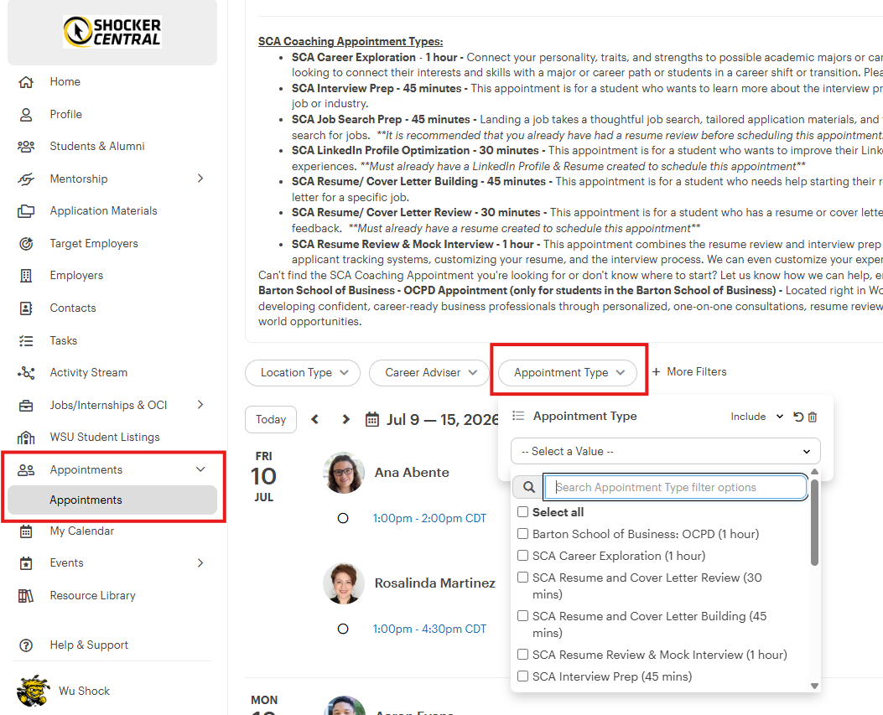Viewport: 883px width, 715px height.
Task: Reset the Appointment Type filter
Action: tap(798, 417)
